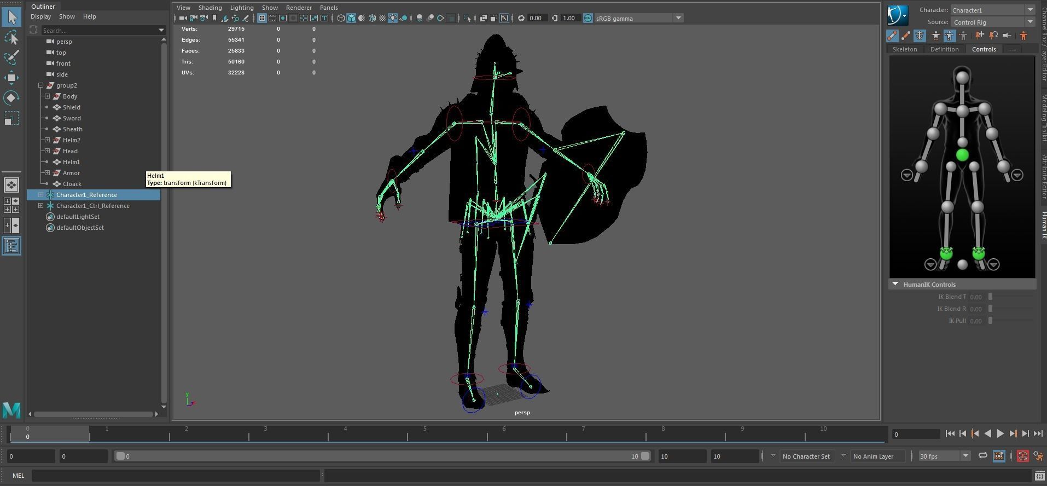Click the viewport Bookmarks icon
The width and height of the screenshot is (1047, 486).
tap(214, 18)
